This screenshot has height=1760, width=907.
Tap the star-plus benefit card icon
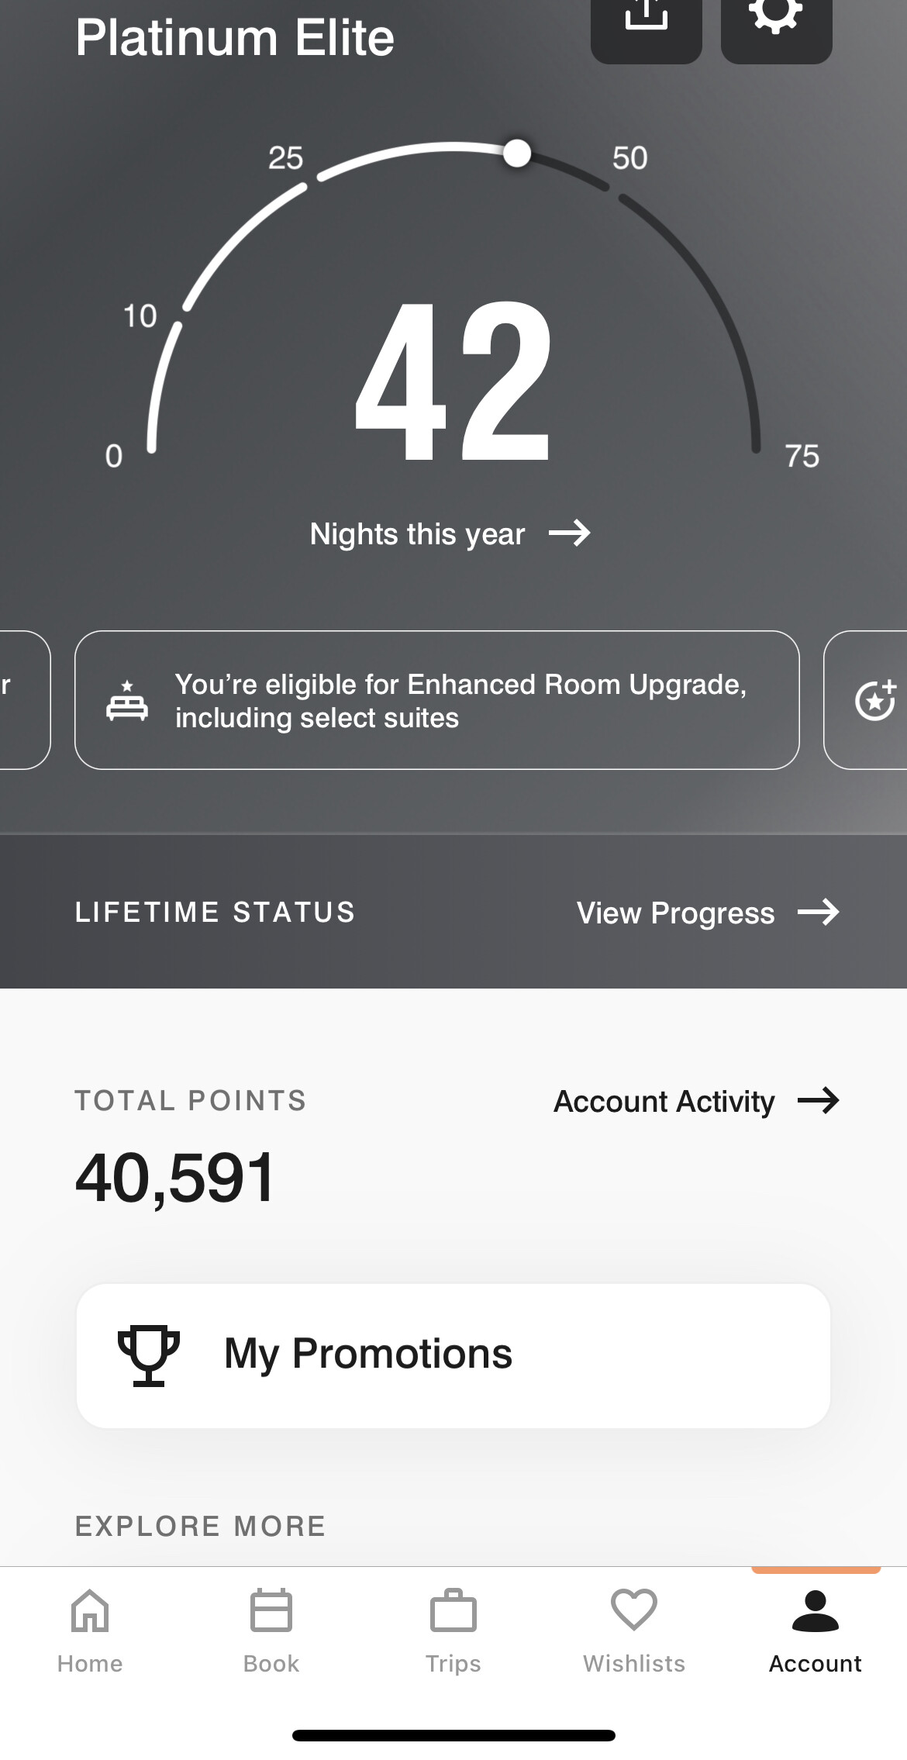(x=876, y=700)
